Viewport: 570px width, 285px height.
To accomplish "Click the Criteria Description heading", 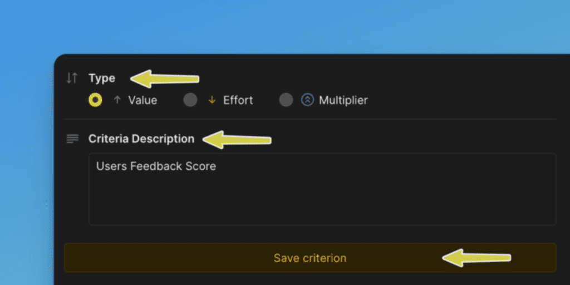I will point(141,139).
